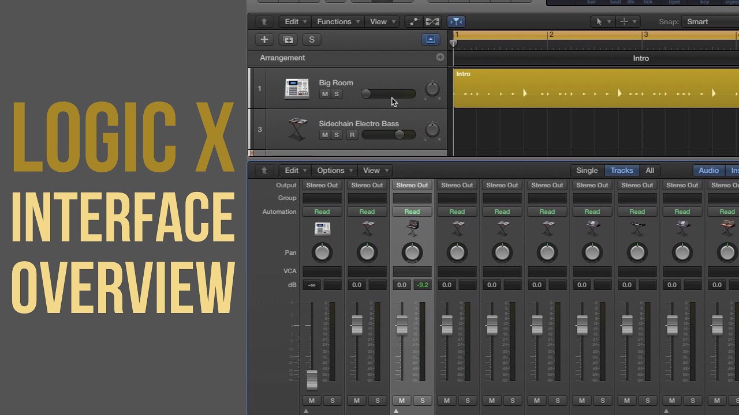Click the playhead marker in the ruler

[454, 44]
